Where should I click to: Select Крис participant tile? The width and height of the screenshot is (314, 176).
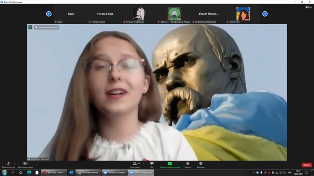(x=71, y=14)
